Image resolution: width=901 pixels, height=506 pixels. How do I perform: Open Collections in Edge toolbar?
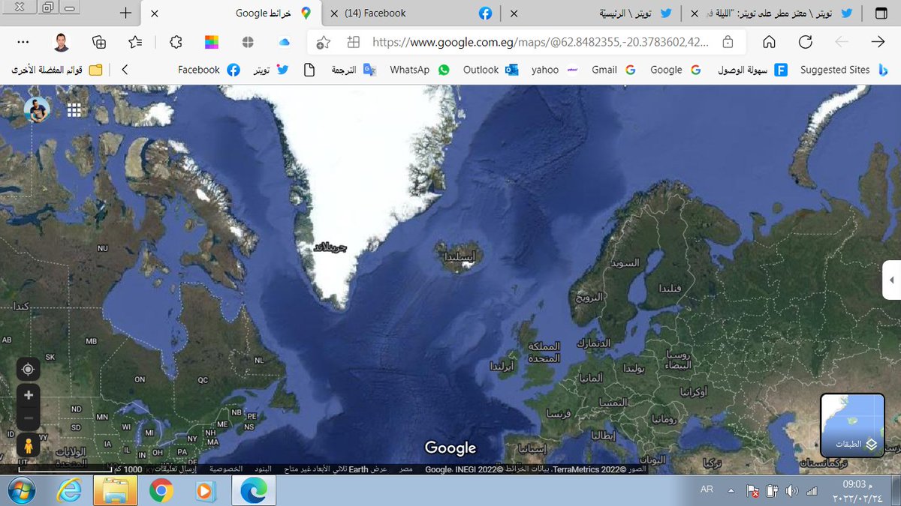tap(99, 42)
